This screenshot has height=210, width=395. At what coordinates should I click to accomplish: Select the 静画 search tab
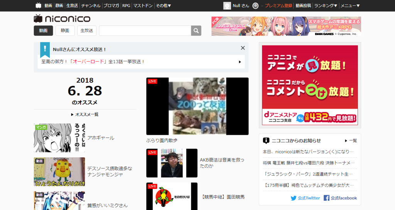65,31
